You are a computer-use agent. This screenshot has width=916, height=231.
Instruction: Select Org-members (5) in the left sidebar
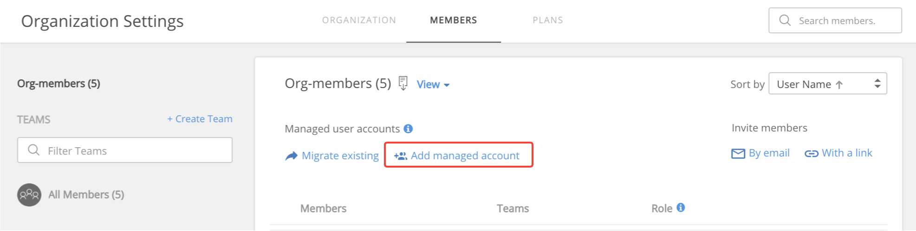(x=58, y=83)
